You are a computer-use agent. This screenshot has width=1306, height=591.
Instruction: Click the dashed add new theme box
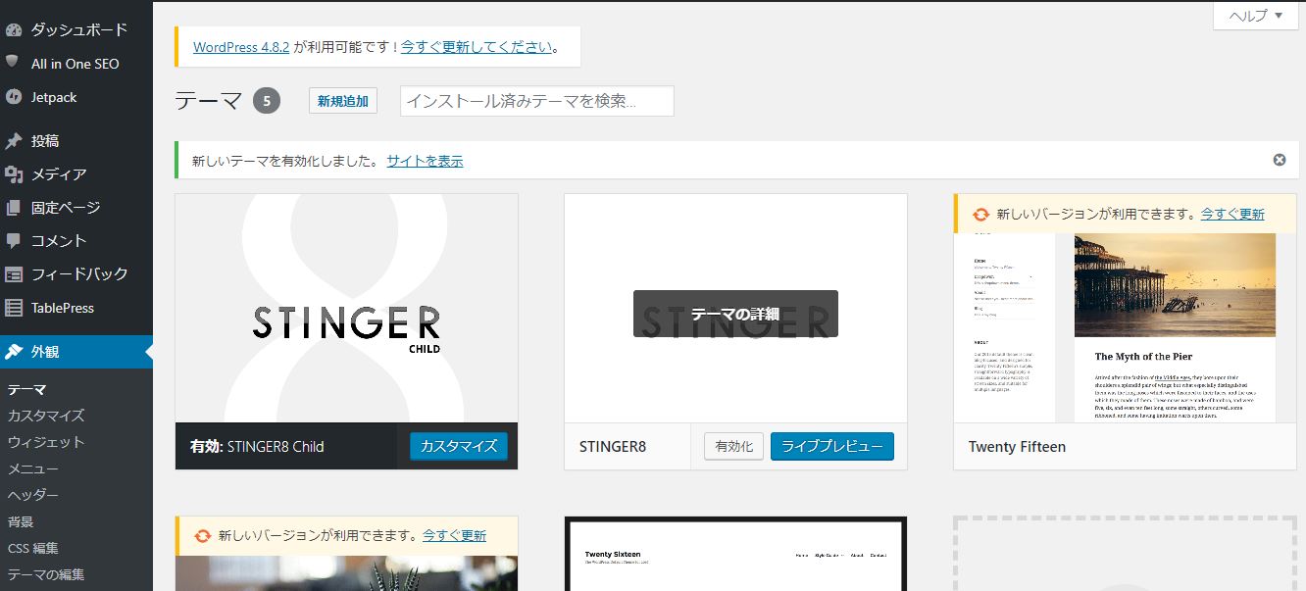1125,554
